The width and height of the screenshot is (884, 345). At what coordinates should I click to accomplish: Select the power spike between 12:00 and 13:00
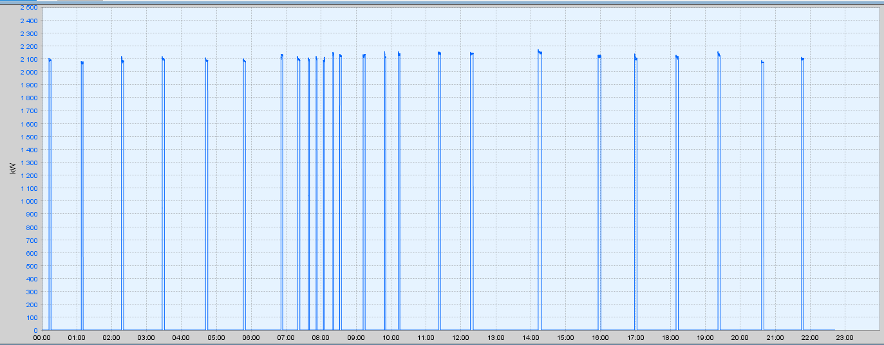(x=472, y=191)
